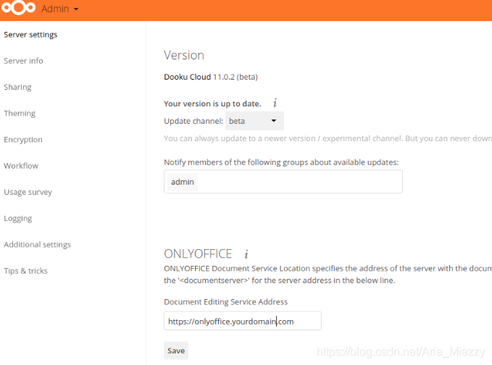Open Encryption settings
The height and width of the screenshot is (365, 492).
[23, 140]
